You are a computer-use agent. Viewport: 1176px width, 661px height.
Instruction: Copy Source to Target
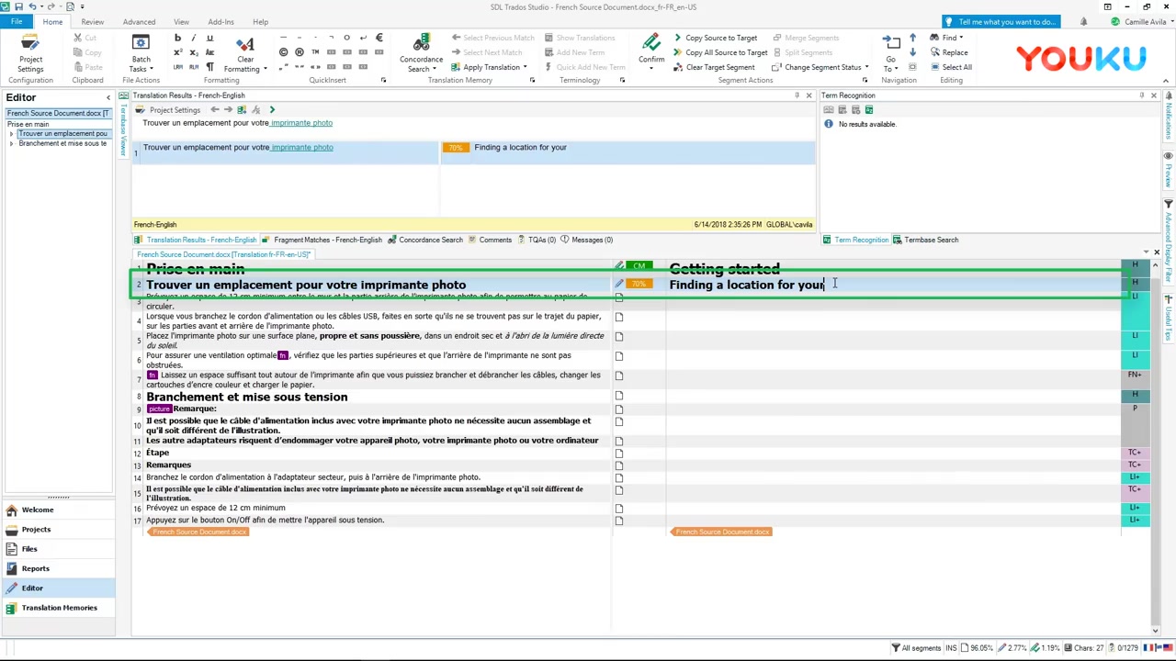click(x=721, y=38)
